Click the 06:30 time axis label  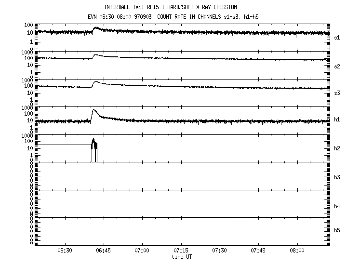(65, 251)
